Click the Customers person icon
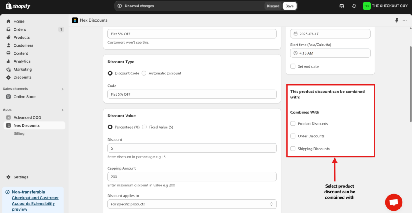 click(9, 45)
